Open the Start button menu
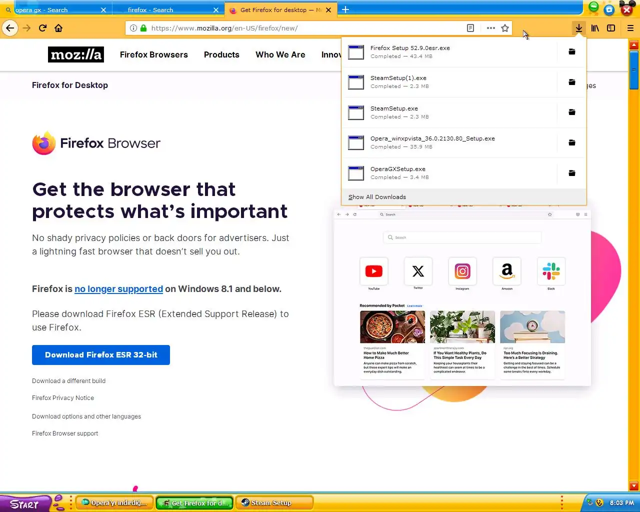 [25, 503]
